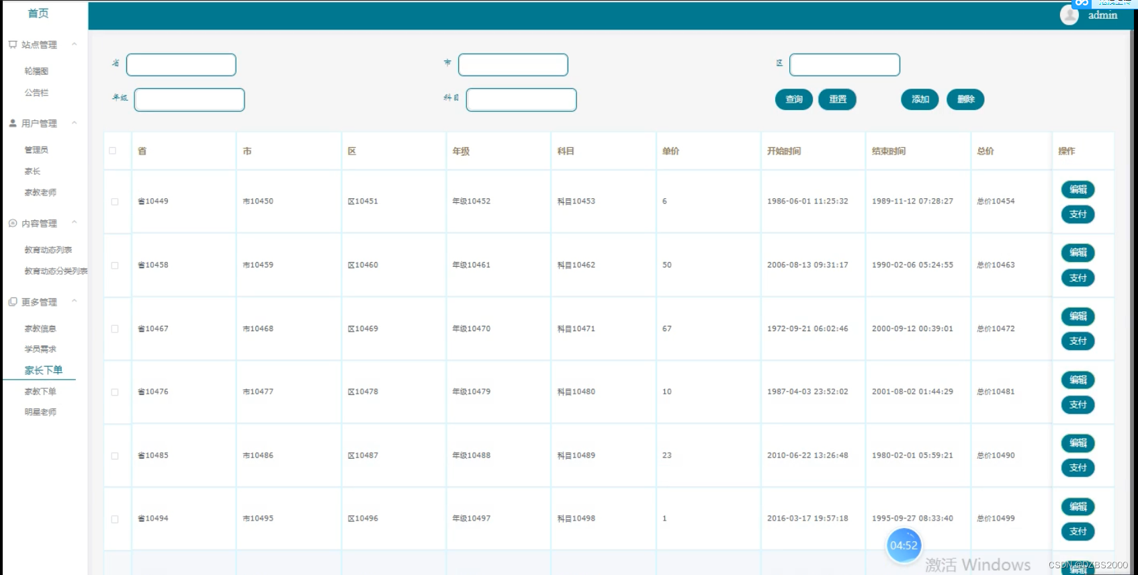Screen dimensions: 1138x575
Task: Click the 查询 search button
Action: click(794, 99)
